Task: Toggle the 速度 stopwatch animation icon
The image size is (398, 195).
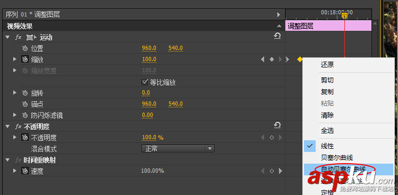Action: tap(25, 171)
